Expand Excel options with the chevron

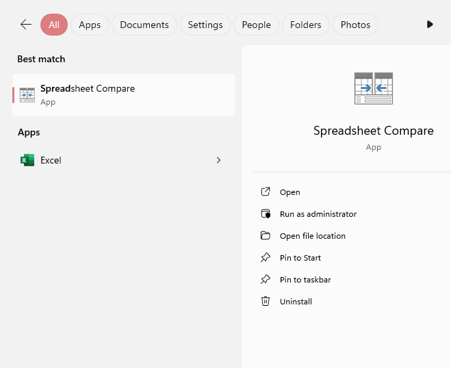click(218, 160)
